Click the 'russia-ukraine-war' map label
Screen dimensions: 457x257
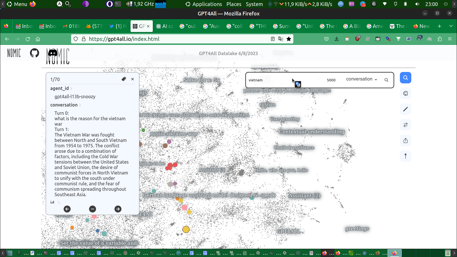pos(174,134)
